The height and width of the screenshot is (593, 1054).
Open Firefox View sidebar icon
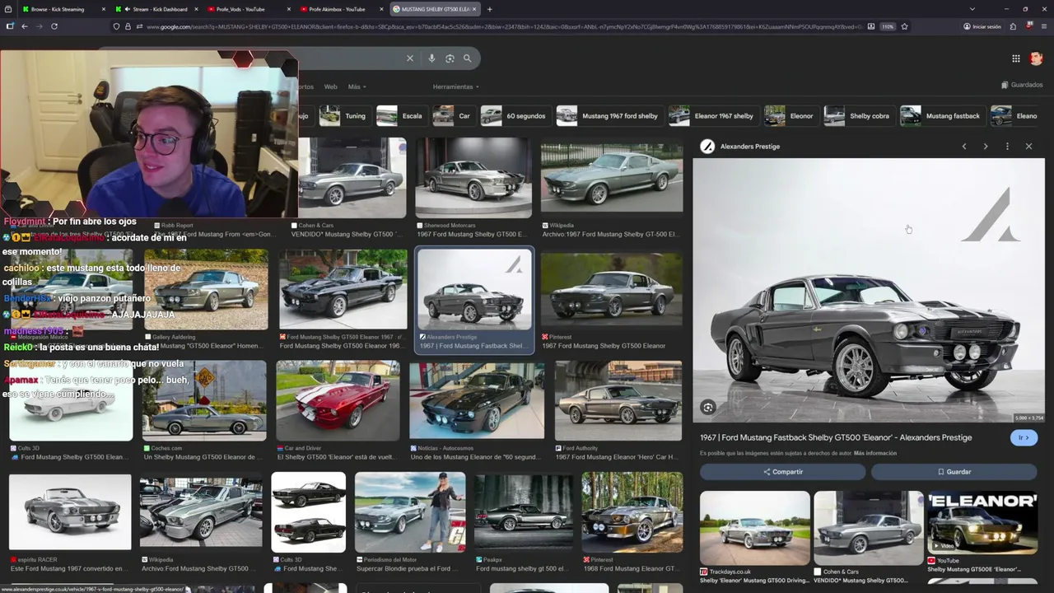7,9
